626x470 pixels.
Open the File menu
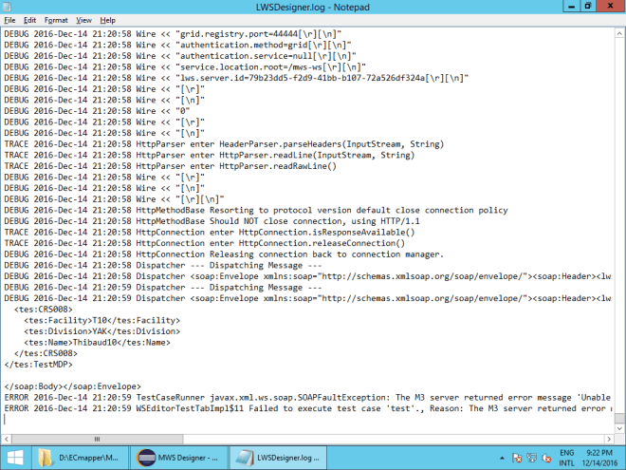click(x=10, y=19)
